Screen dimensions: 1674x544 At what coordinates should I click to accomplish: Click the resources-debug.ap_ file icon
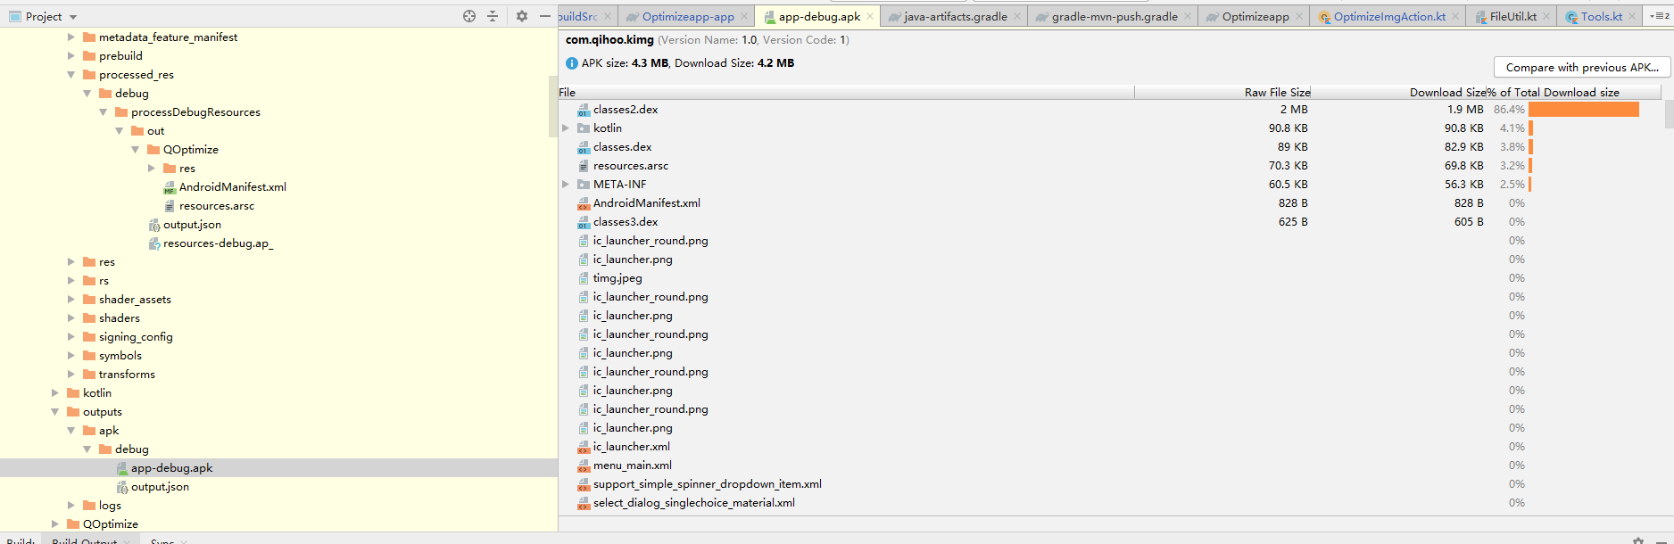pos(154,243)
